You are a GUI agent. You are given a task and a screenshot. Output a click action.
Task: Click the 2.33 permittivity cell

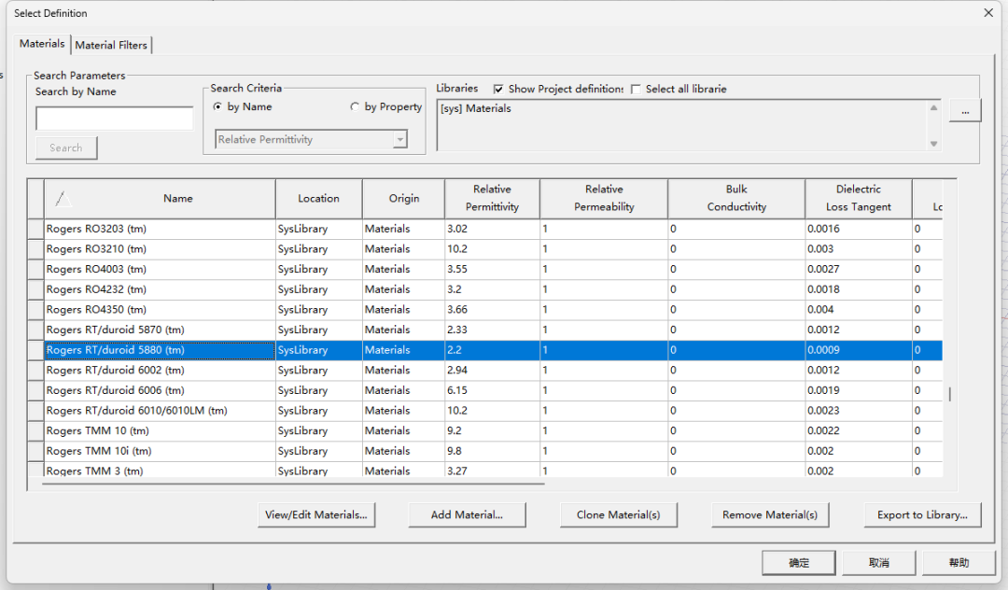point(492,330)
